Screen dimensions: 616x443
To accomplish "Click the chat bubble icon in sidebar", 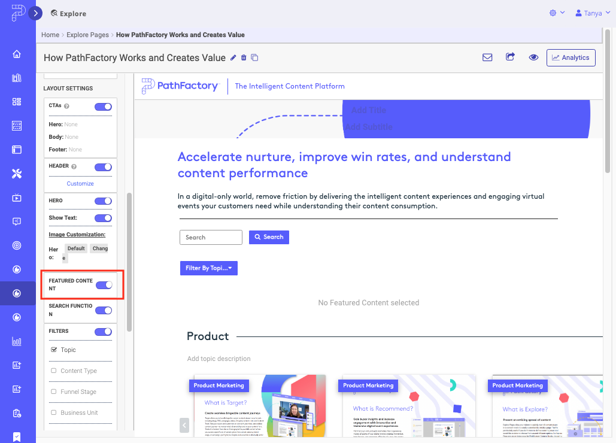I will click(x=17, y=221).
